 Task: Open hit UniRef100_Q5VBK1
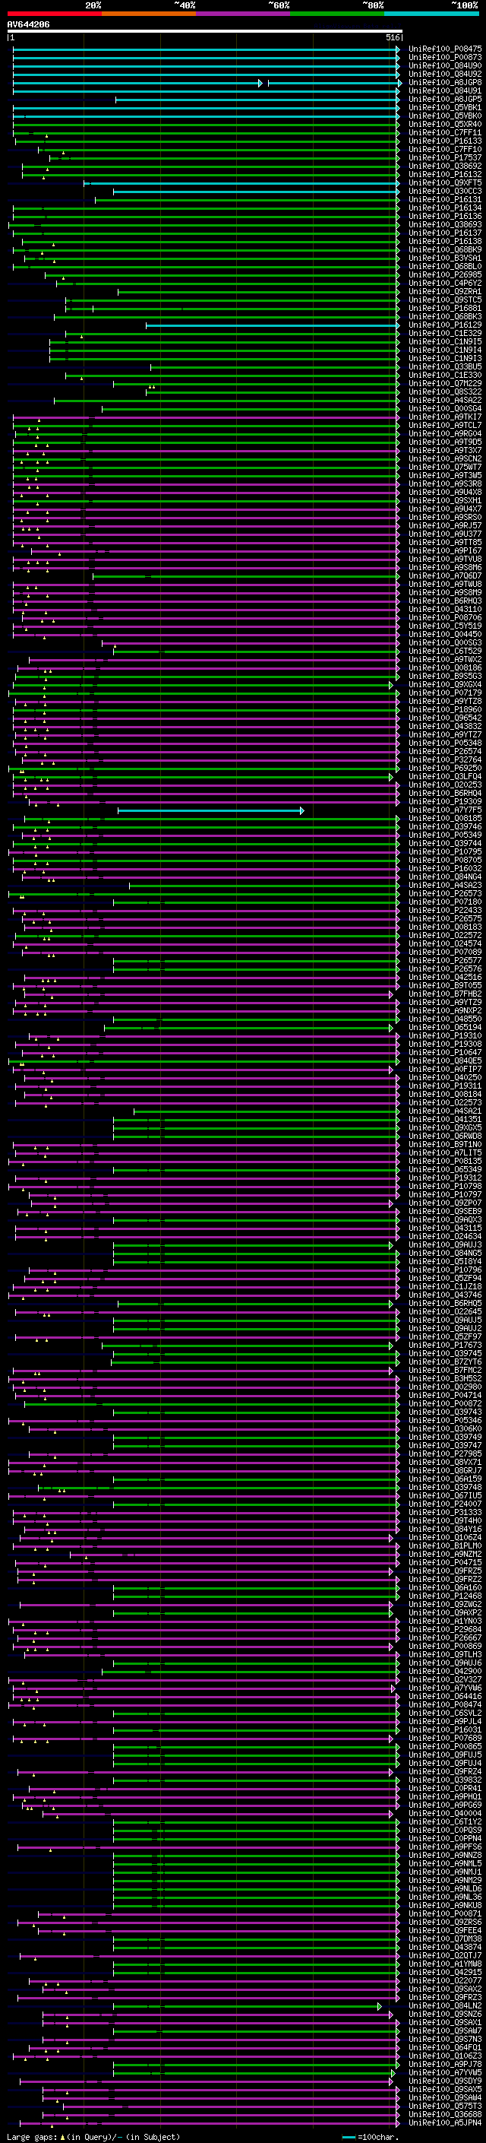point(444,107)
